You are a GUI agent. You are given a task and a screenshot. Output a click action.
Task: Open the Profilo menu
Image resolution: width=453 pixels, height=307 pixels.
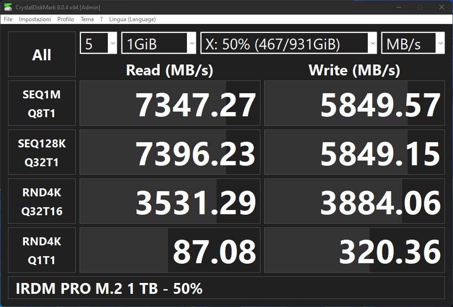[65, 19]
